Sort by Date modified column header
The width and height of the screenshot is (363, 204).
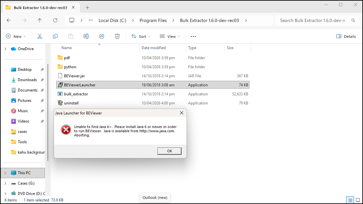154,48
